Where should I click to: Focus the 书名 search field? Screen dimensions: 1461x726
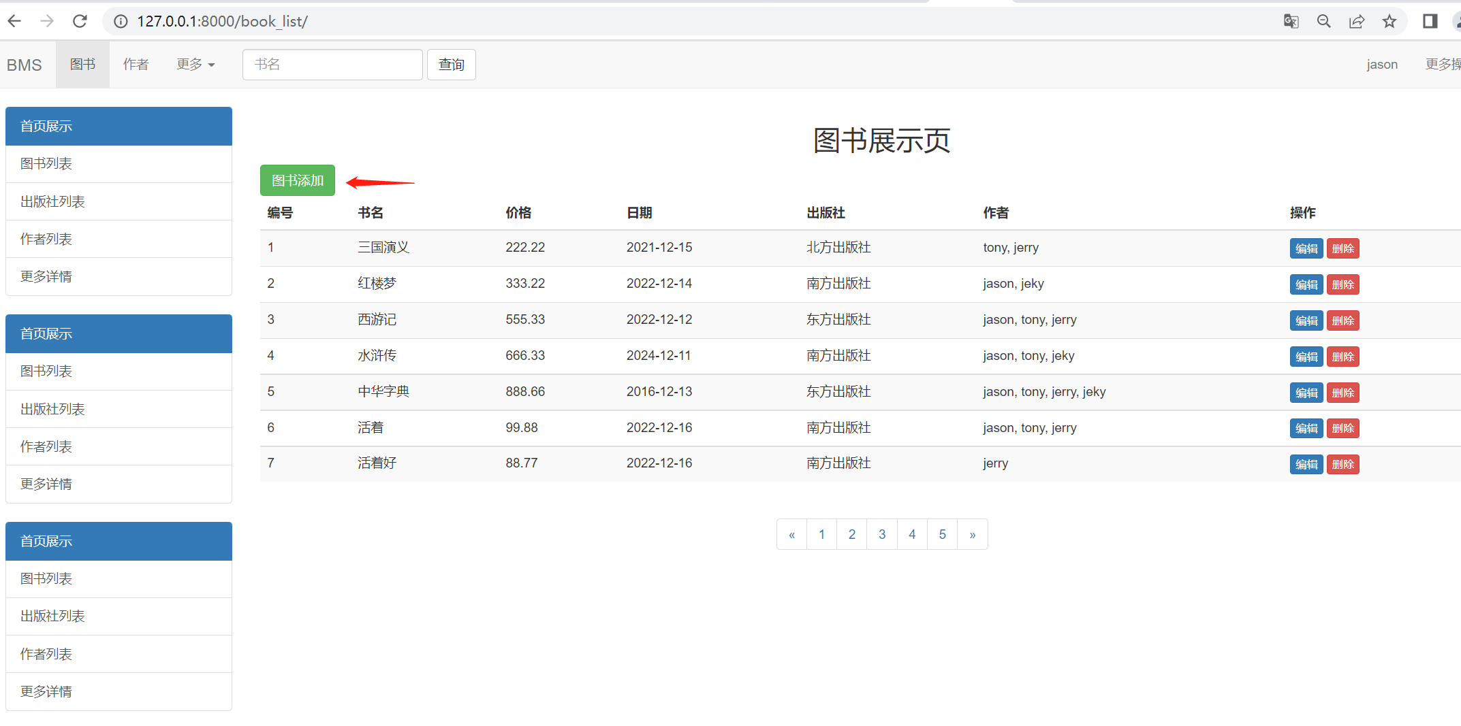(x=332, y=65)
